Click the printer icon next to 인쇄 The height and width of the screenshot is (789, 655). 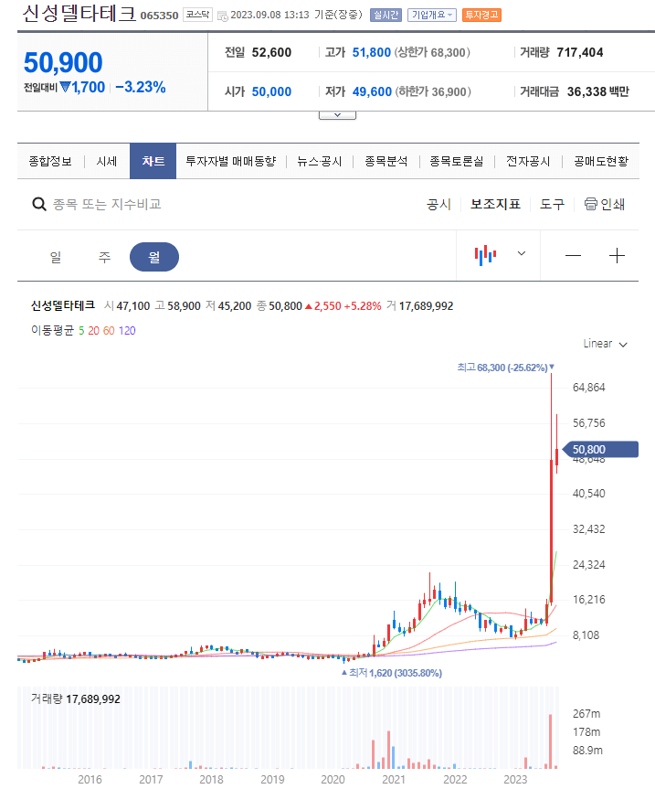point(591,204)
